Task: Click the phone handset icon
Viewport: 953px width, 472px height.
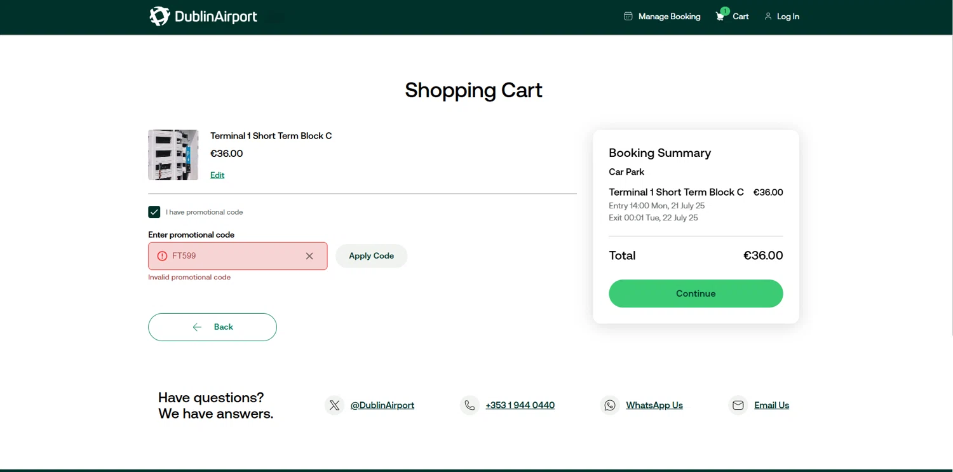Action: pyautogui.click(x=470, y=405)
